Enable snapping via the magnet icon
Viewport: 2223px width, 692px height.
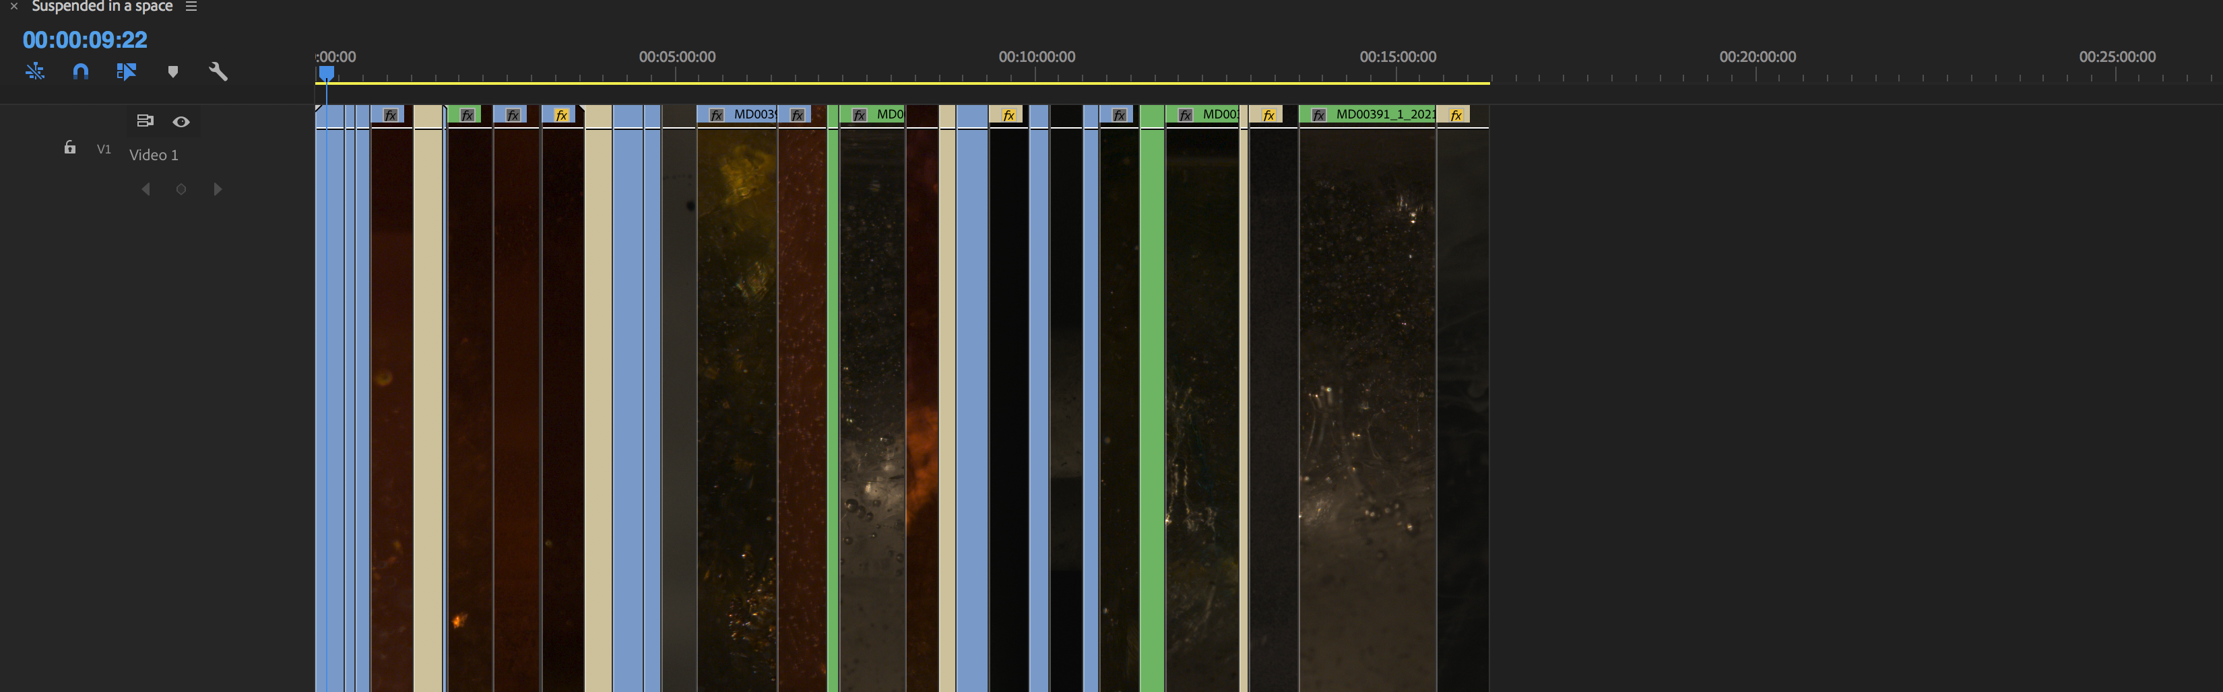(x=79, y=71)
